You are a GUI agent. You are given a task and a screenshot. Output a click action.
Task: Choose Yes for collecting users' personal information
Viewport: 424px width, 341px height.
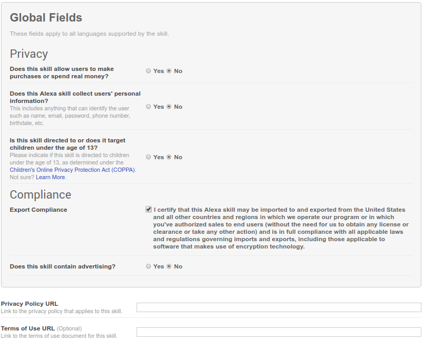click(149, 107)
